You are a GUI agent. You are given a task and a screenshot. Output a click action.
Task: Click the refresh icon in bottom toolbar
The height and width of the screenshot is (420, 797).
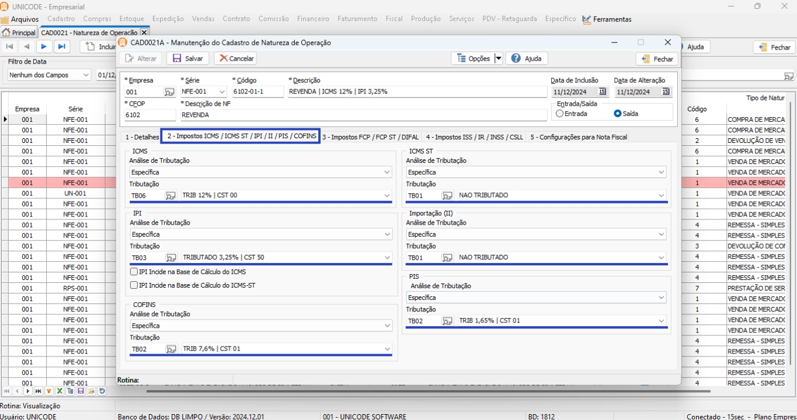[102, 391]
